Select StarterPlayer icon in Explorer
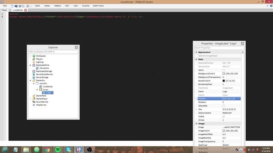This screenshot has width=273, height=153. point(34,99)
